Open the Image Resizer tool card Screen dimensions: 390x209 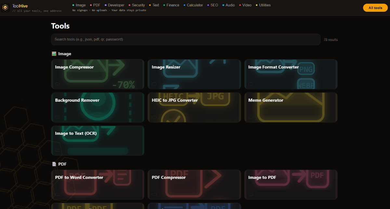(194, 74)
